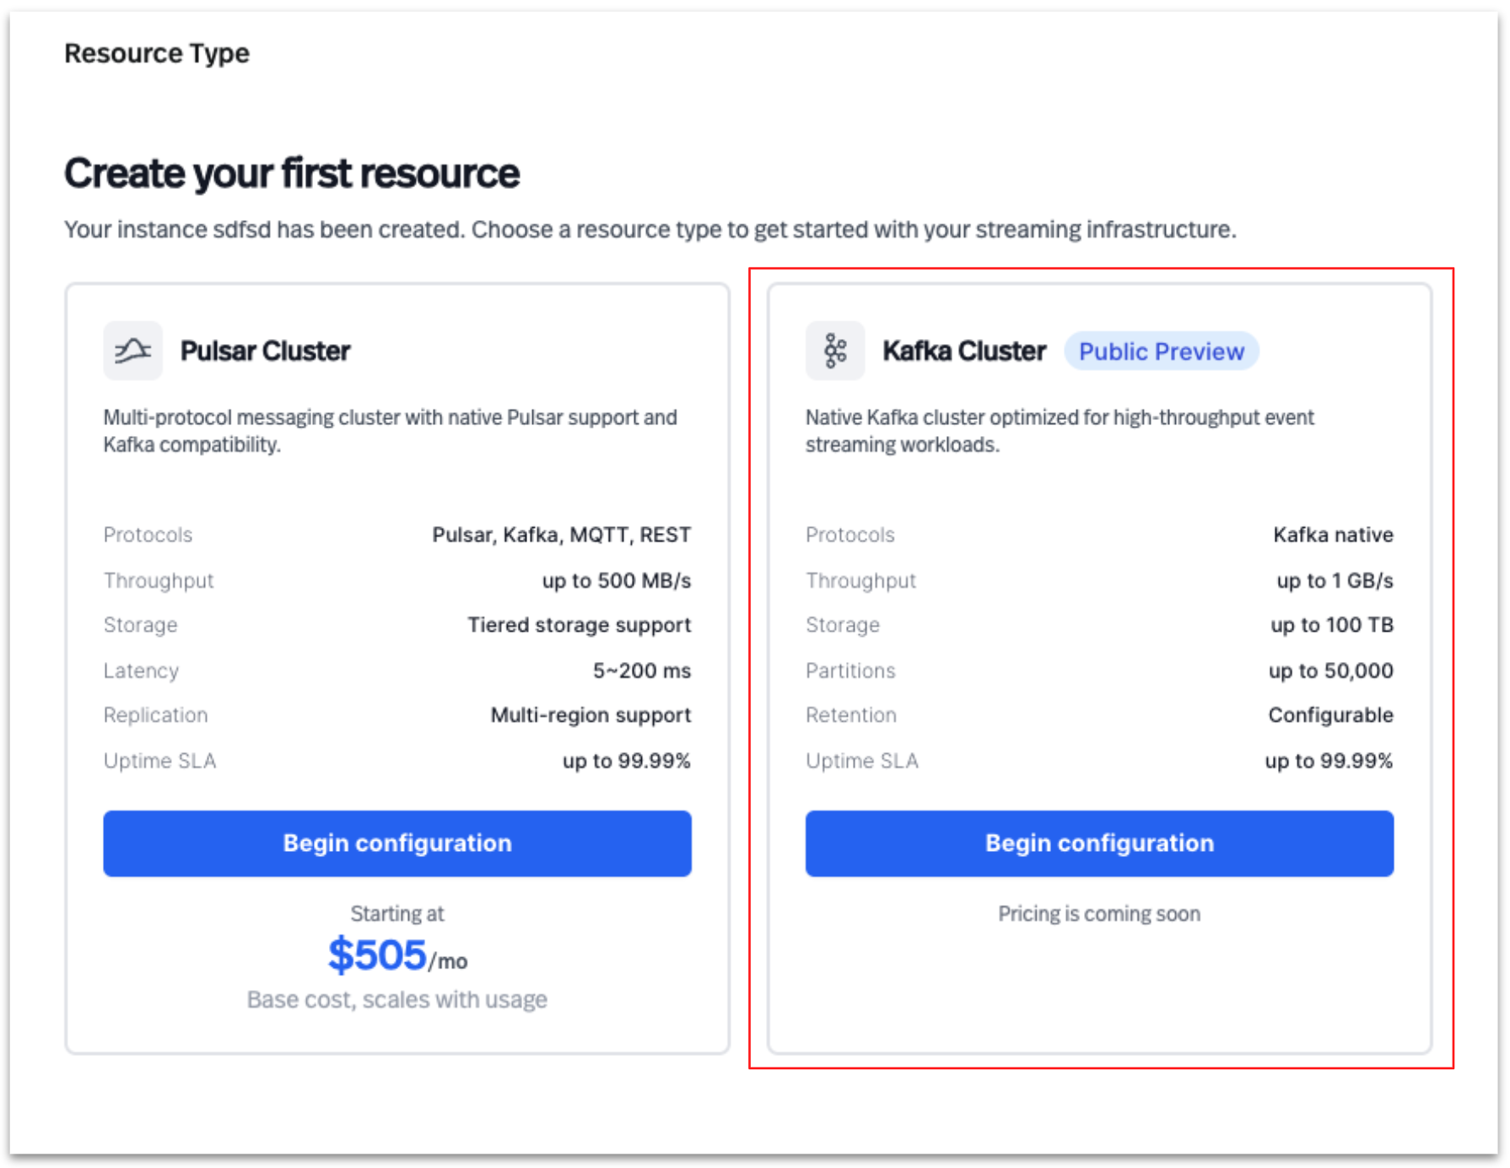Click the Resource Type header label
1510x1168 pixels.
pyautogui.click(x=157, y=53)
